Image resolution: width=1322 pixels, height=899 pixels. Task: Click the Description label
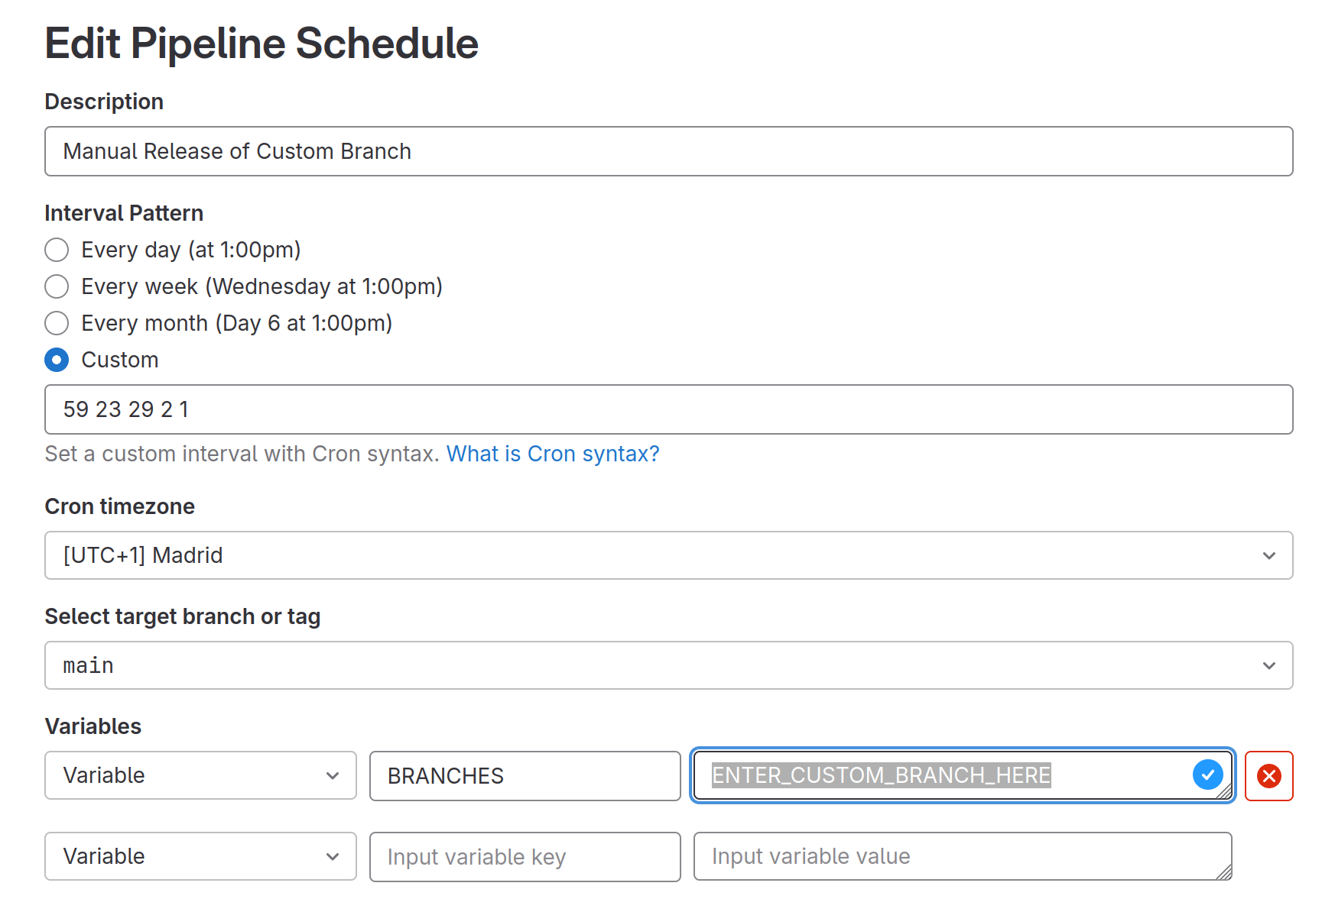[104, 102]
